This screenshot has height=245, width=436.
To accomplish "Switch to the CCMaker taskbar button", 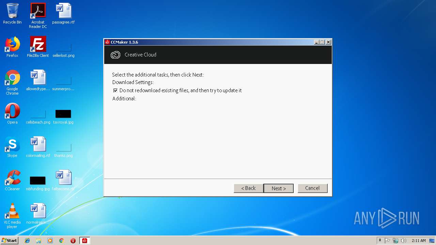I will point(84,241).
